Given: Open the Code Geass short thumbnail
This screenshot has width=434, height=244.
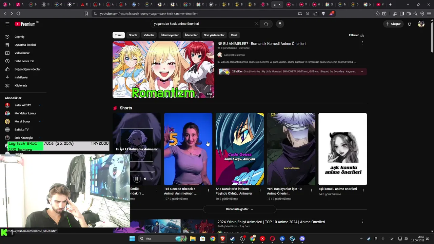Looking at the screenshot, I should click(240, 149).
